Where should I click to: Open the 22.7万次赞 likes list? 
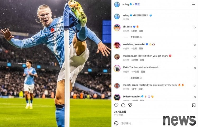(x=120, y=112)
